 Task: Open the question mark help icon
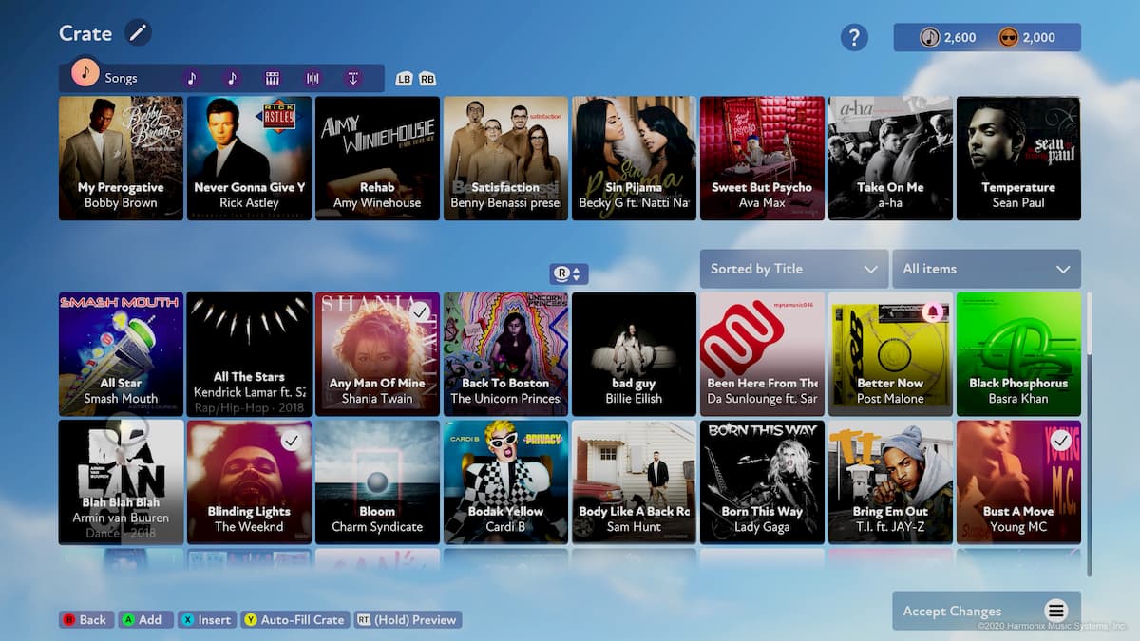(854, 37)
